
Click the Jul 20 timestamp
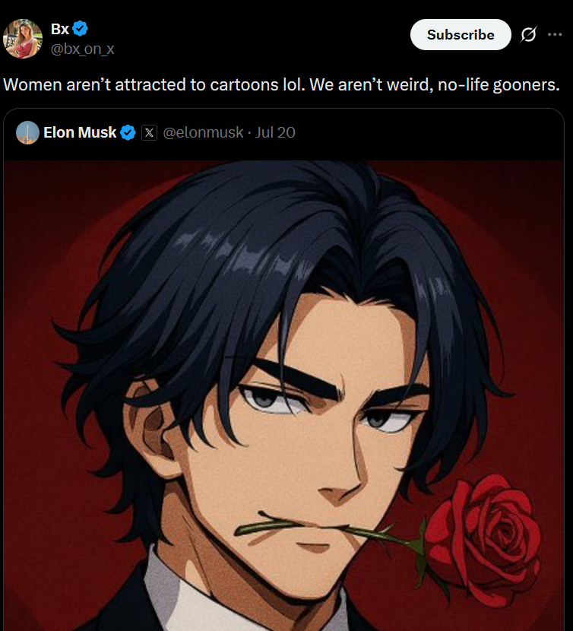(275, 132)
